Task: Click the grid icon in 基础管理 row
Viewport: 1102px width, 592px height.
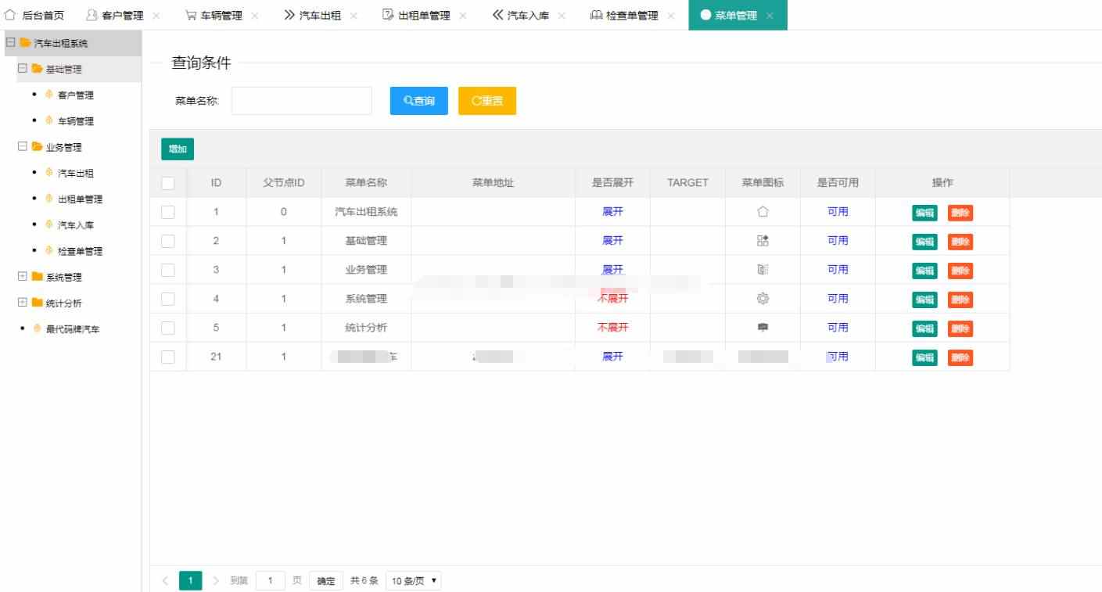Action: pyautogui.click(x=763, y=241)
